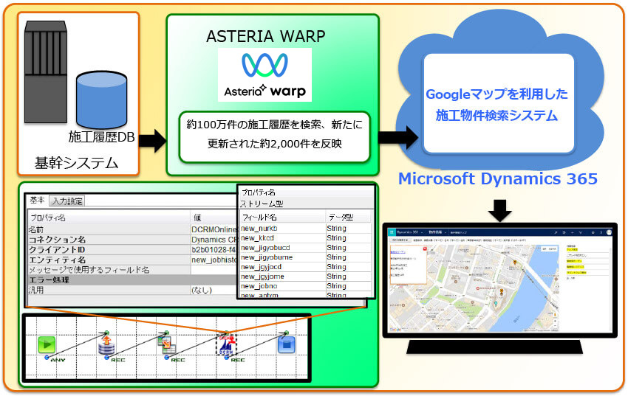Click the Microsoft Dynamics 365 title text

coord(498,178)
